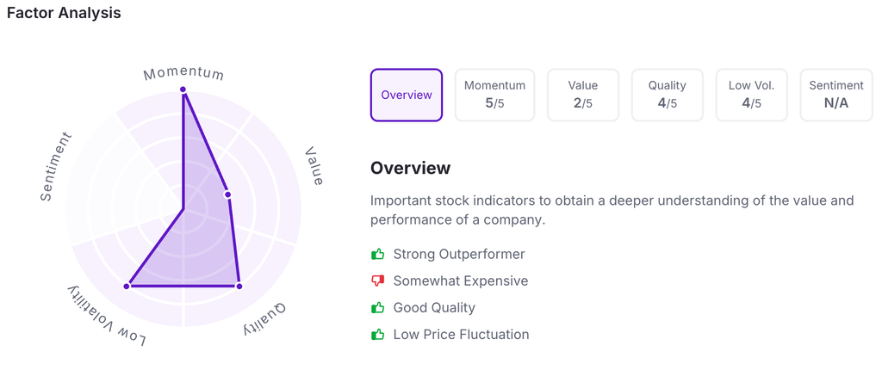Click the Strong Outperformer text

pyautogui.click(x=458, y=254)
